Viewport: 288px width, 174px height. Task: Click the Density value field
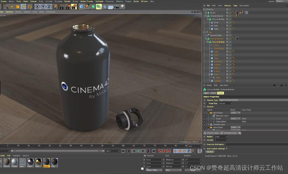pos(221,140)
